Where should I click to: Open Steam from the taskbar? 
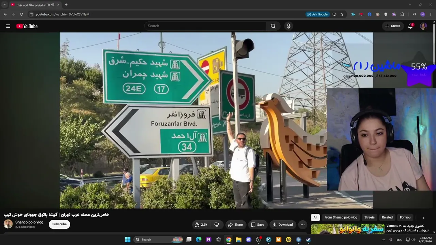coord(308,240)
